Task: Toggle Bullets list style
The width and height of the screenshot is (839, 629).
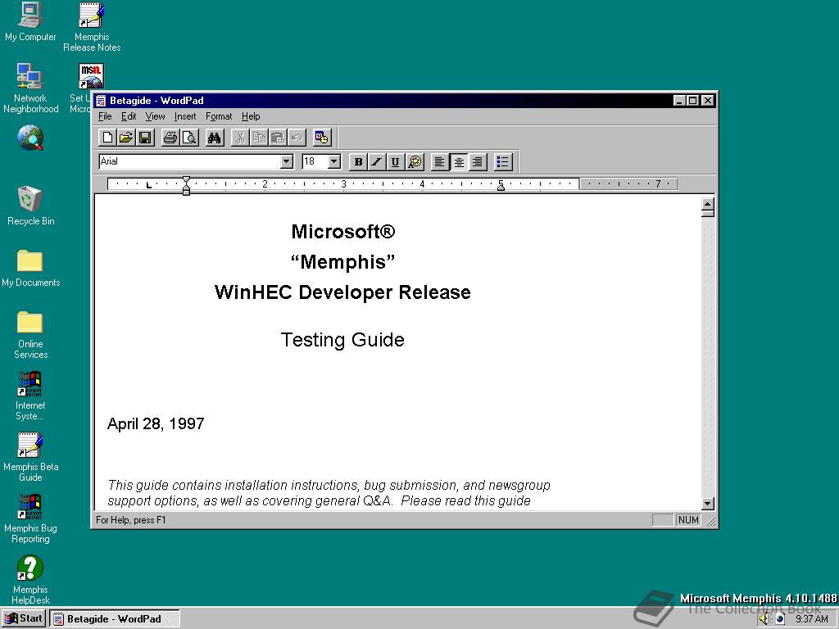Action: click(503, 161)
